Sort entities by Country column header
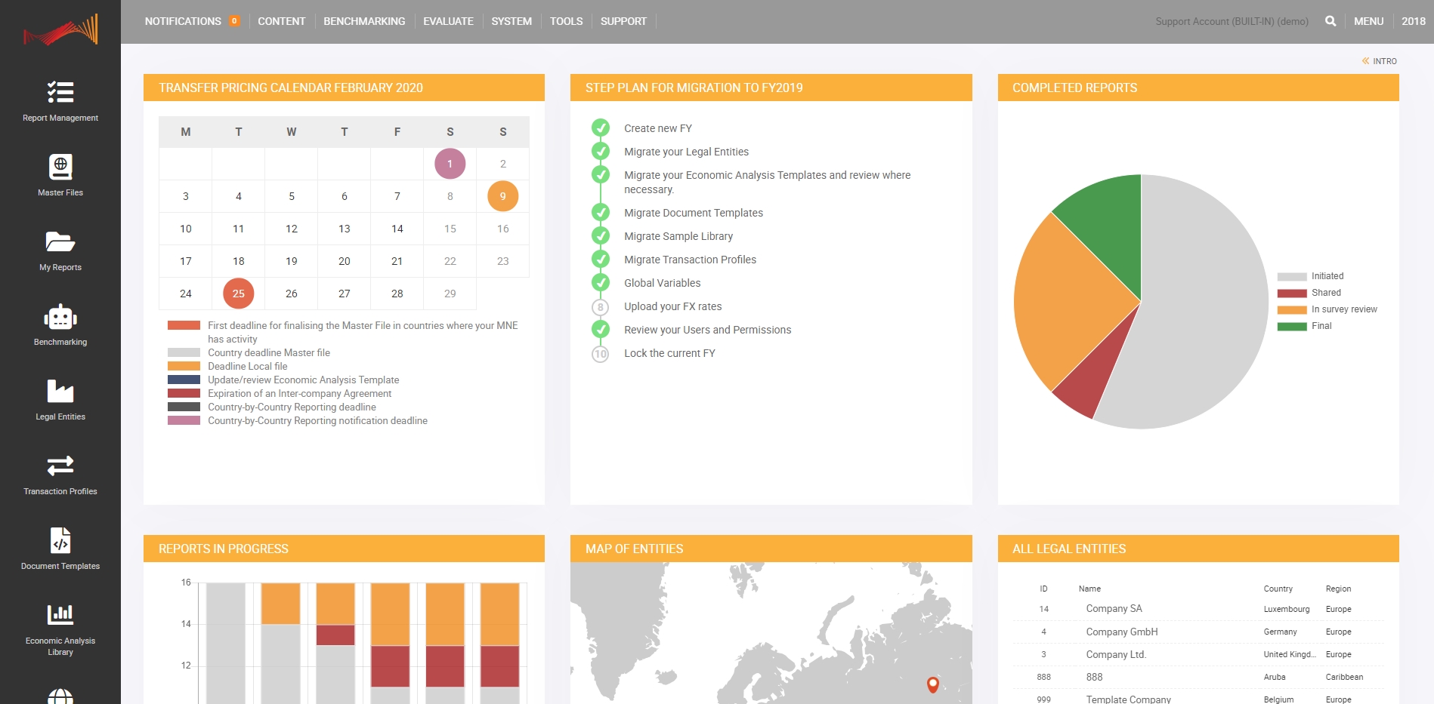Image resolution: width=1434 pixels, height=704 pixels. 1278,589
